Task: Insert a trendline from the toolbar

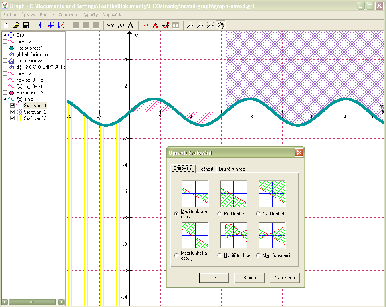Action: (x=145, y=25)
